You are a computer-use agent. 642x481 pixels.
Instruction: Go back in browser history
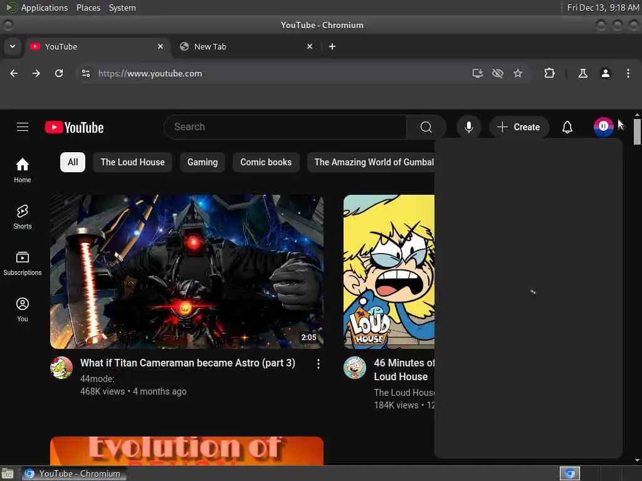click(14, 73)
